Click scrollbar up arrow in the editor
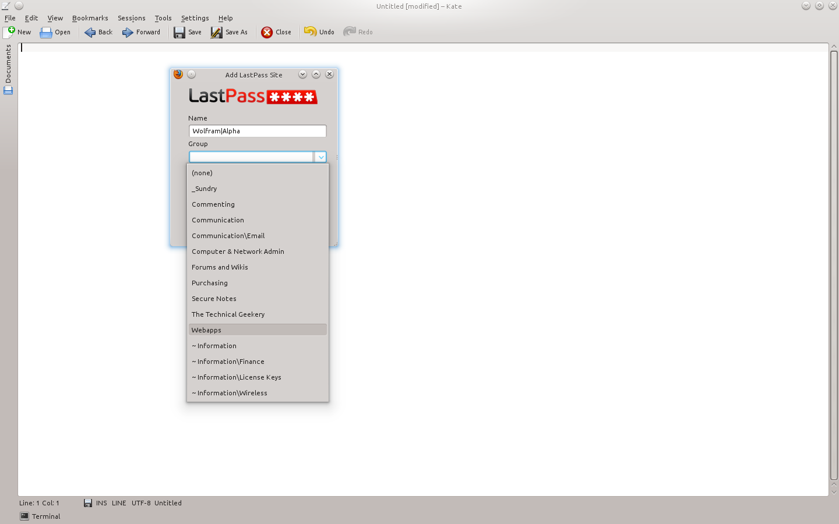The height and width of the screenshot is (524, 839). coord(834,47)
